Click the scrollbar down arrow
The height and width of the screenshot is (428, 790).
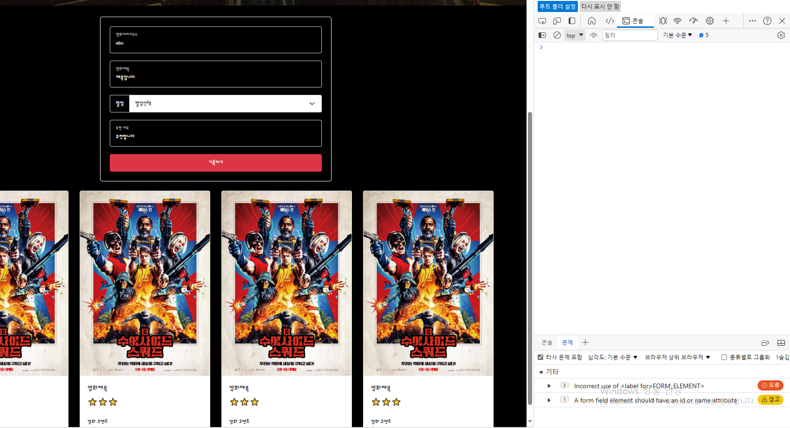point(530,422)
